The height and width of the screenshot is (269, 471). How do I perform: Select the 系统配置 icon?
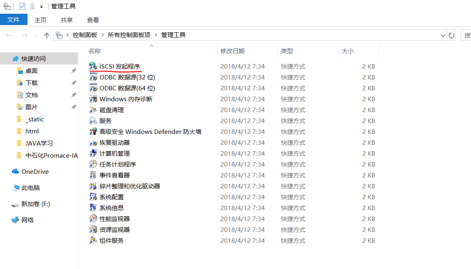[x=93, y=197]
